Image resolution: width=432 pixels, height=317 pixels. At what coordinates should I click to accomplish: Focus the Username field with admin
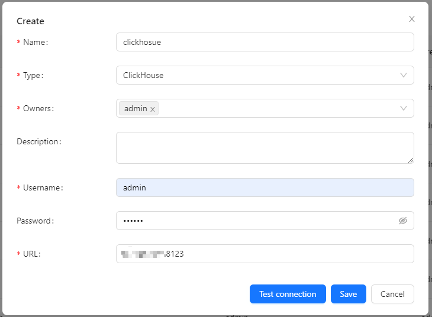(x=265, y=187)
